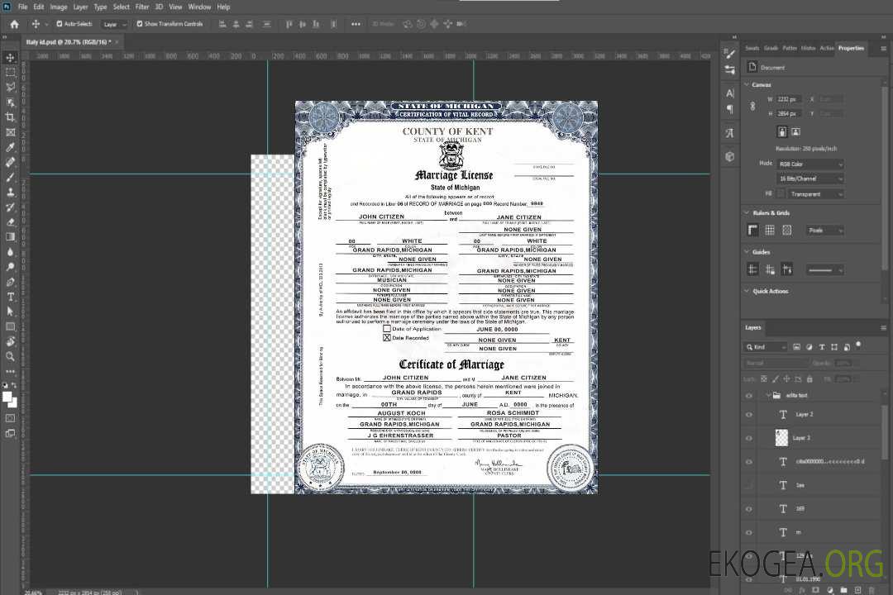This screenshot has width=893, height=595.
Task: Expand the Quick Actions section
Action: point(747,291)
